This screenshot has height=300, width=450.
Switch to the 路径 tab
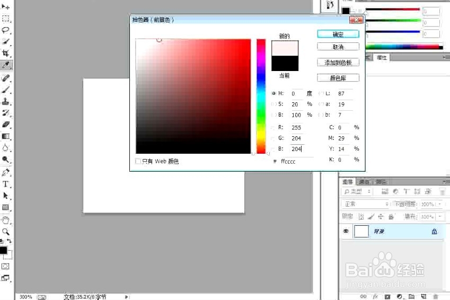point(381,182)
